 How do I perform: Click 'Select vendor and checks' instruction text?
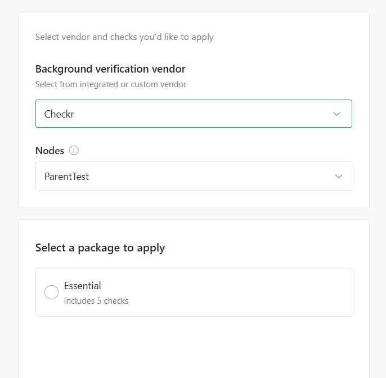tap(124, 37)
